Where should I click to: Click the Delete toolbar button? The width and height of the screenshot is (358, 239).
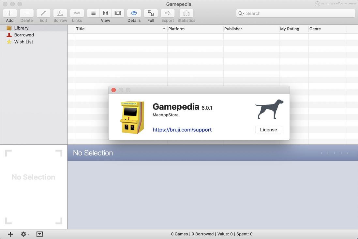pos(26,13)
